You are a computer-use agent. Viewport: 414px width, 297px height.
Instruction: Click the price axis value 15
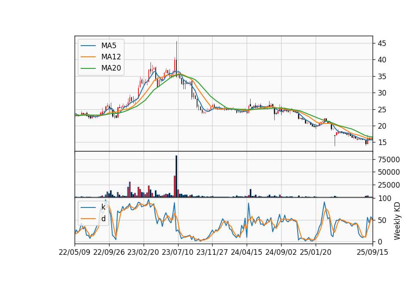[x=382, y=142]
